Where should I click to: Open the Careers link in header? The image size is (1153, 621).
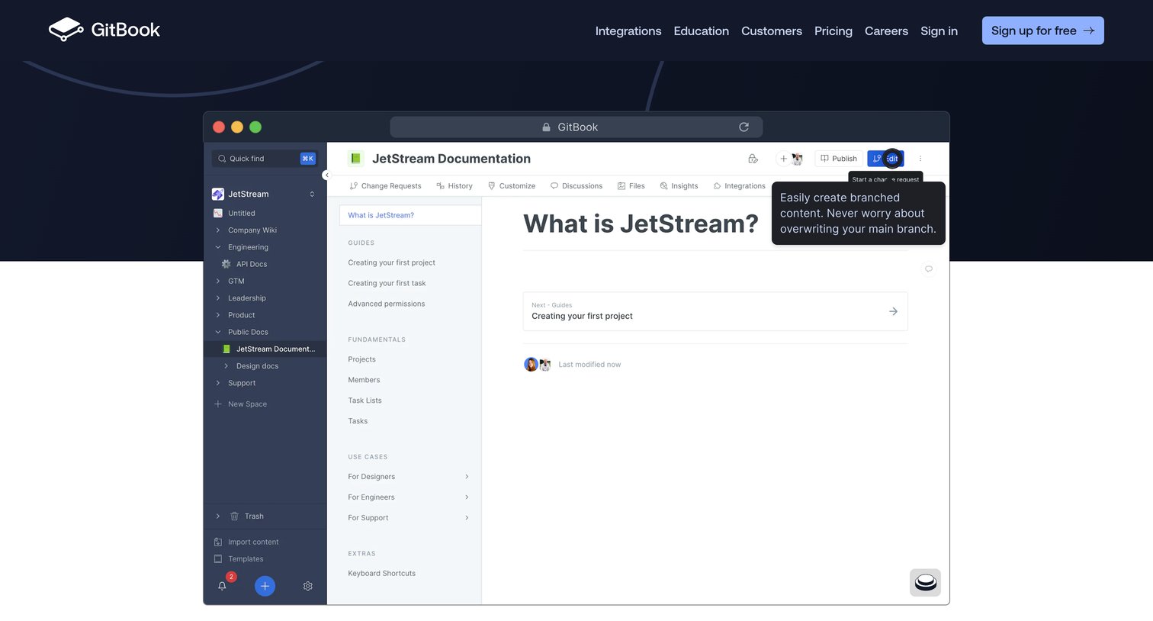coord(886,31)
